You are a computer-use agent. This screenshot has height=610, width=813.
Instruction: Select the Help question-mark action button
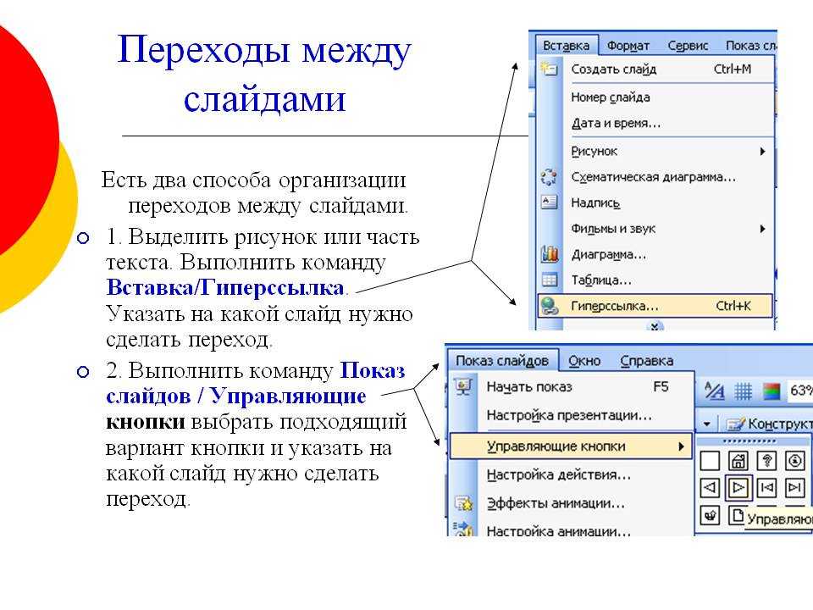tap(767, 460)
